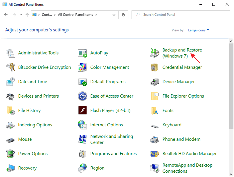Click the Control Panel title bar icon
This screenshot has height=177, width=234.
[x=5, y=4]
